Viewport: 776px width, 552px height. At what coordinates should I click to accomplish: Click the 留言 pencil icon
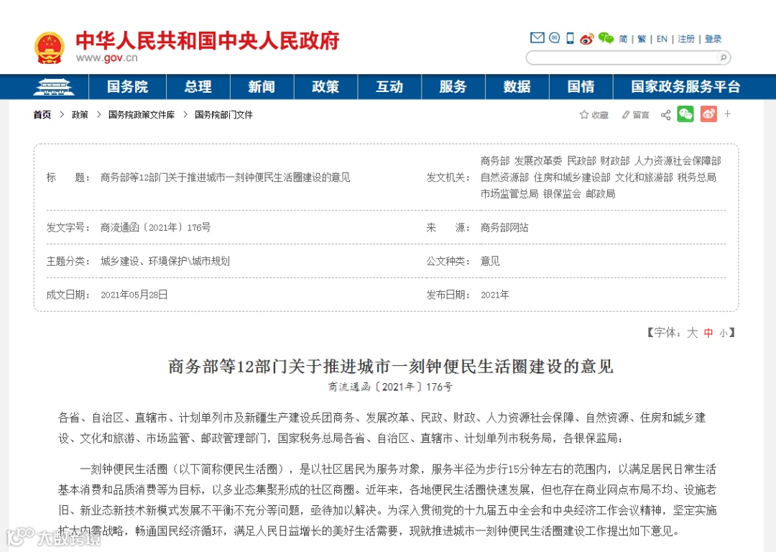click(626, 115)
